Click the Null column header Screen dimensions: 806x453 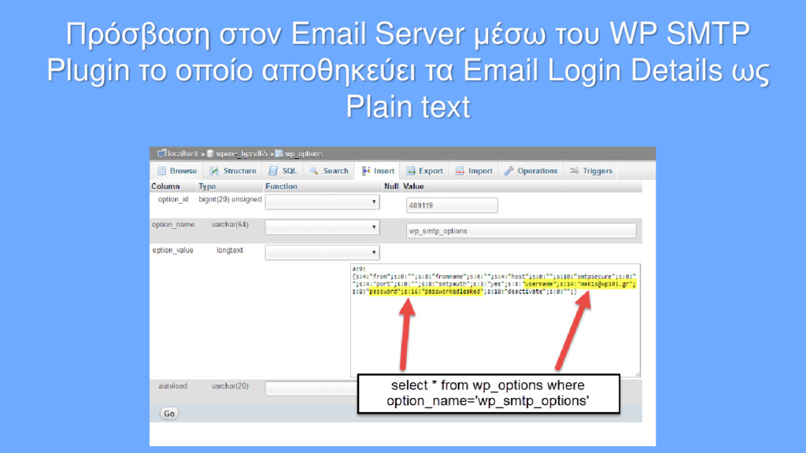coord(391,186)
